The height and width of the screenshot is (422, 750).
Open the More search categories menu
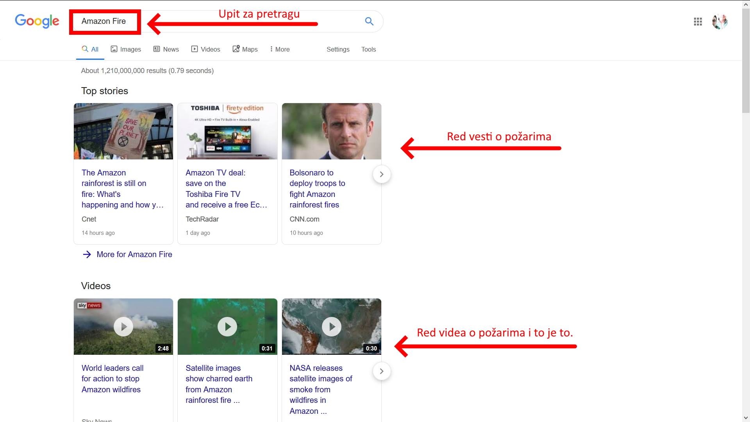[280, 49]
